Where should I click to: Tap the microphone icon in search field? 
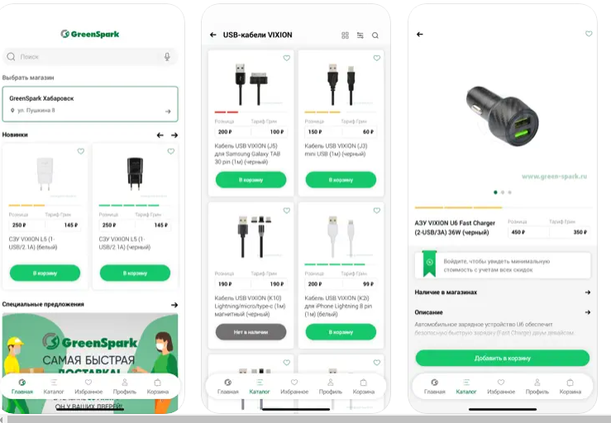point(167,57)
